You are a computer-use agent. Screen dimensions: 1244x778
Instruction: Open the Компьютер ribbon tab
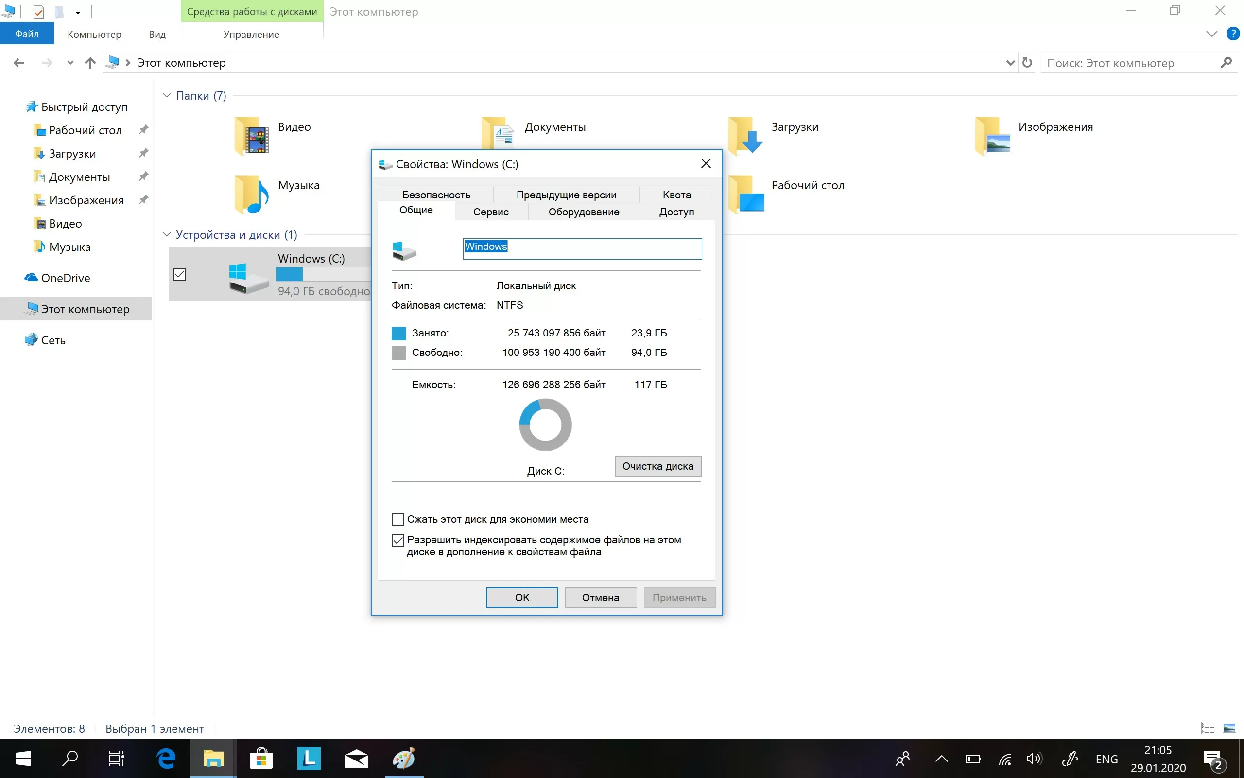(95, 34)
